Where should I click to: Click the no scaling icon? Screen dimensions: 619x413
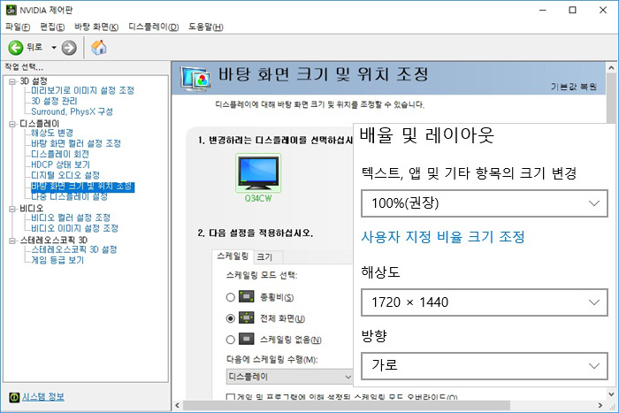point(247,339)
